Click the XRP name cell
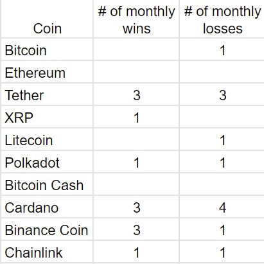264x264 pixels. coord(47,117)
